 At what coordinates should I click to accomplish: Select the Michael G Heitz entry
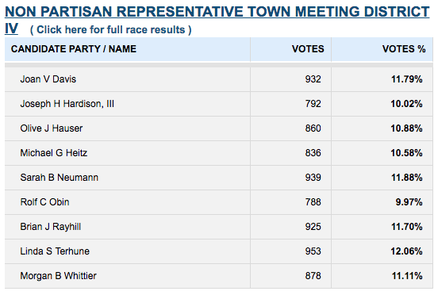coord(54,153)
